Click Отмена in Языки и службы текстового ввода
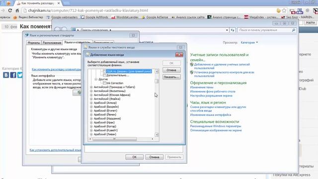 (x=154, y=157)
